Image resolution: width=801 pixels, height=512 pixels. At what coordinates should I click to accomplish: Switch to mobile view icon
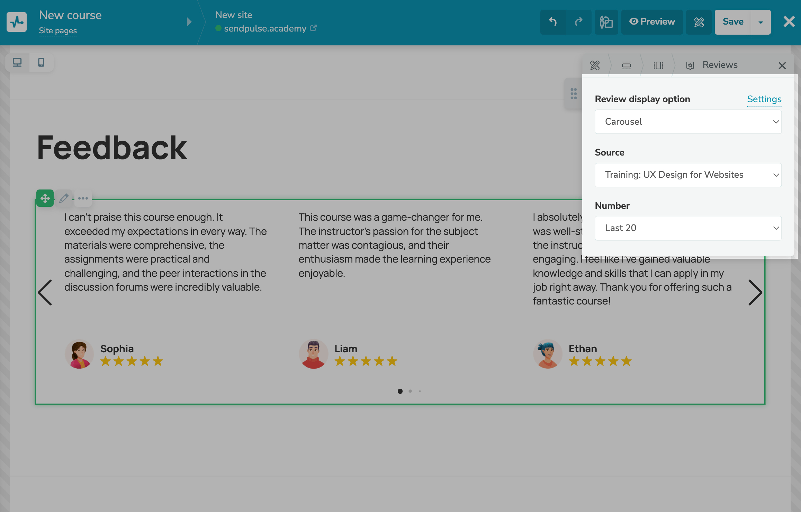[x=41, y=62]
